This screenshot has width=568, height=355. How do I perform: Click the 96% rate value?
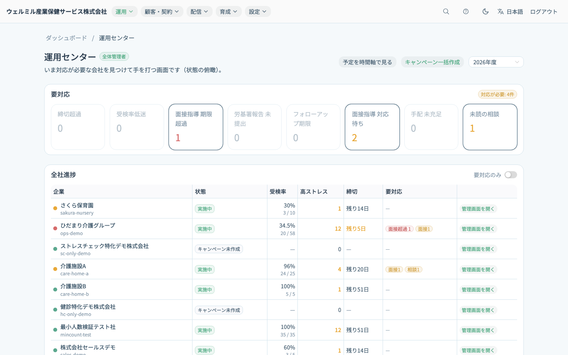[290, 266]
